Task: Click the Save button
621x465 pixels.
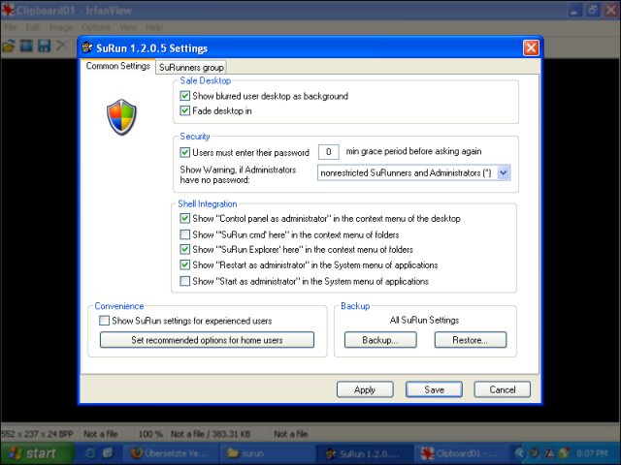Action: [x=434, y=389]
